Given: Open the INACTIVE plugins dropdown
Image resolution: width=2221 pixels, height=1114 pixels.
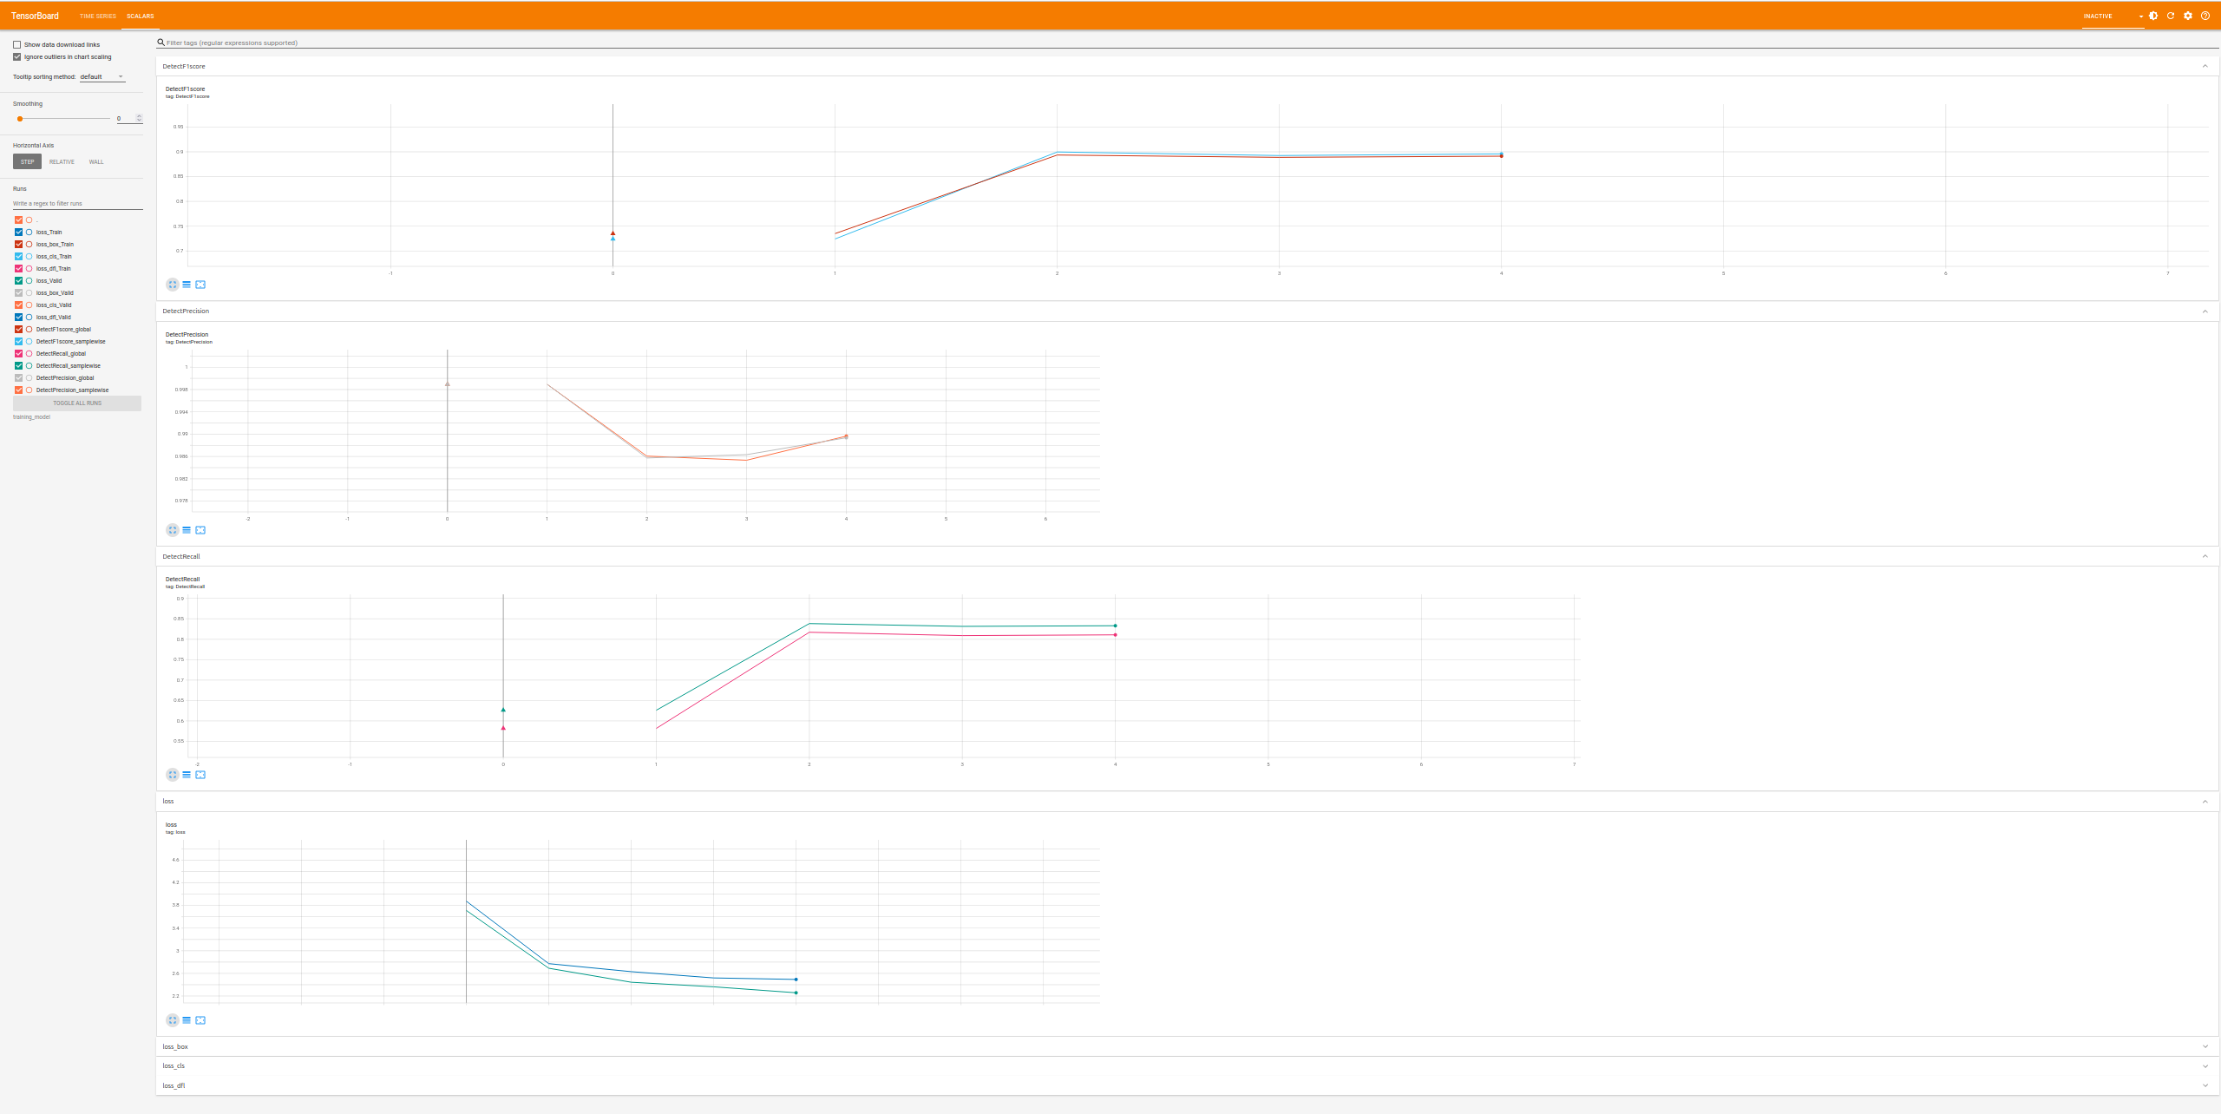Looking at the screenshot, I should pos(2113,16).
